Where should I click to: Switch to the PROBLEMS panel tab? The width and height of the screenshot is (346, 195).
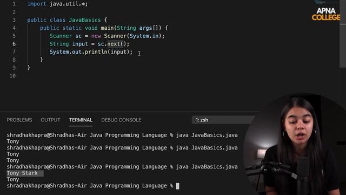19,120
